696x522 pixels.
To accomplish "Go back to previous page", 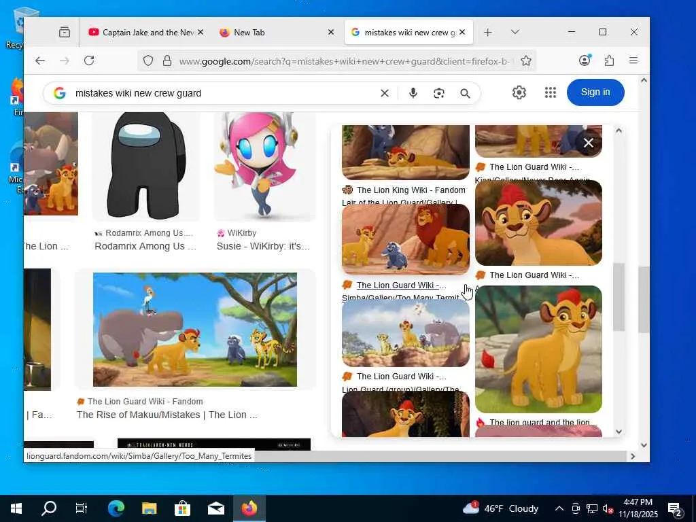I will click(40, 60).
